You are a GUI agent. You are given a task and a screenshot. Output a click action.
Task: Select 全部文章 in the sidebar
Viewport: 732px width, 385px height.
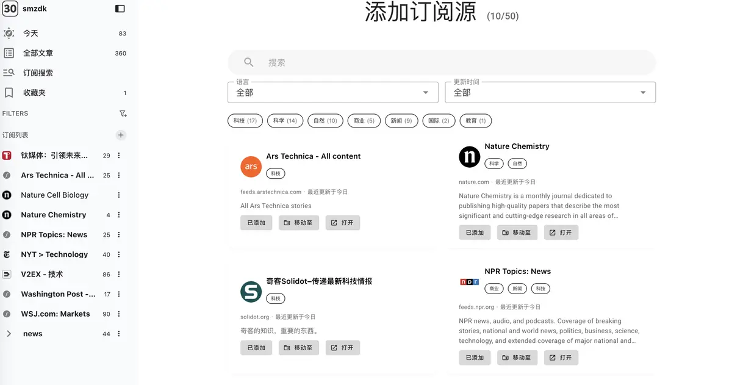37,53
